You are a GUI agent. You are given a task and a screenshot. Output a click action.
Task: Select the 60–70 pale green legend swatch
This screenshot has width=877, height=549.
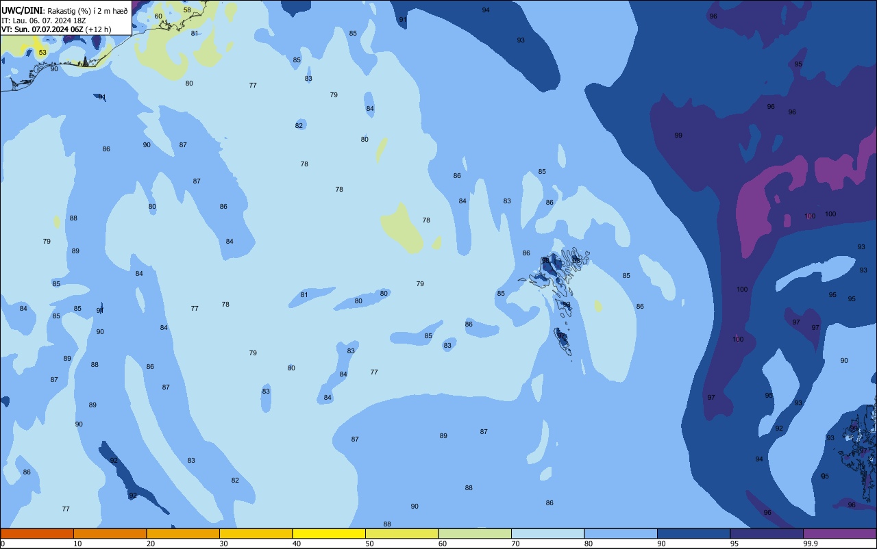coord(475,533)
